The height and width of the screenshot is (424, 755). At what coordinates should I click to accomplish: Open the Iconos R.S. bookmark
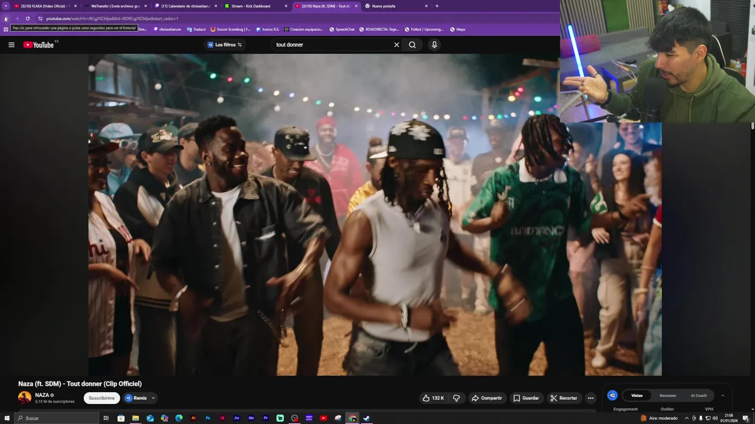pos(267,29)
